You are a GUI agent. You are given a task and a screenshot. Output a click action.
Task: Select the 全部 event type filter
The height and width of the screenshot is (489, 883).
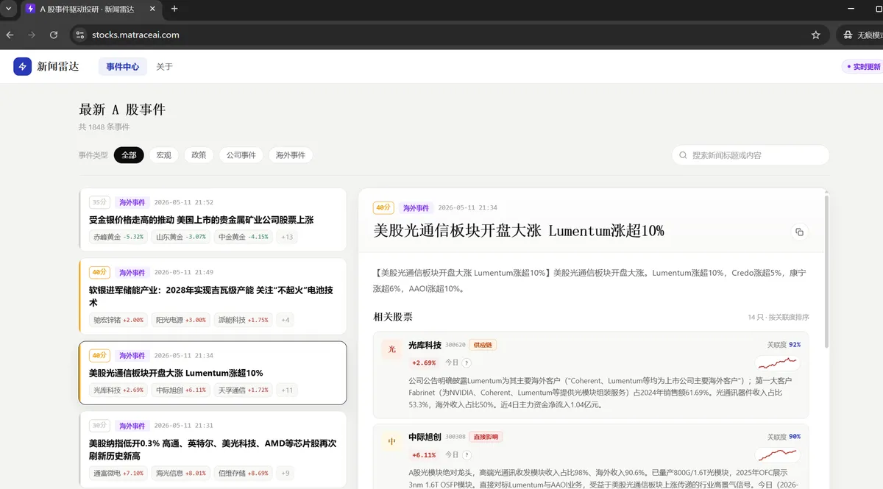click(129, 155)
